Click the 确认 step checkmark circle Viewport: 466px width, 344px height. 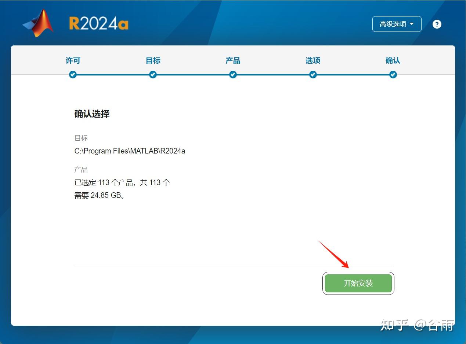pyautogui.click(x=393, y=74)
